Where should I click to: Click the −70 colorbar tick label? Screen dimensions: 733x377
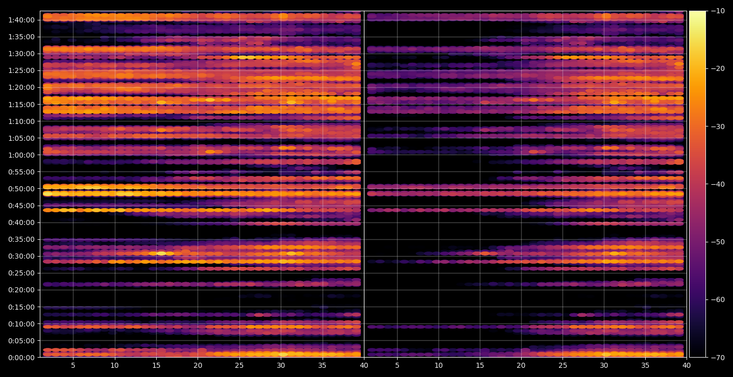(x=718, y=358)
